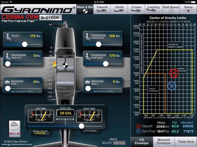The width and height of the screenshot is (197, 147).
Task: Tap the right tank fuel gauge
Action: click(x=89, y=116)
